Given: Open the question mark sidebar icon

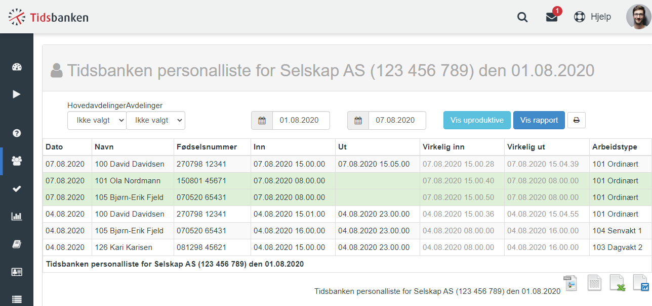Looking at the screenshot, I should (x=17, y=133).
